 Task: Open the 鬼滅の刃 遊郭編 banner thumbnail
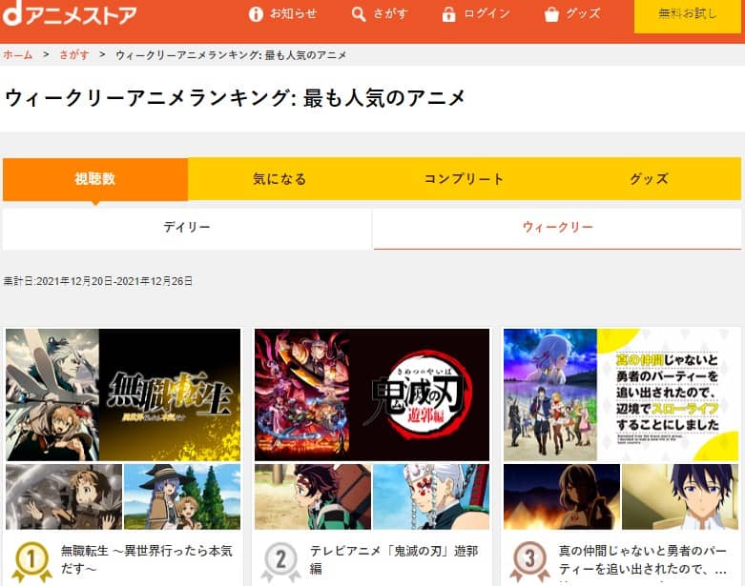372,394
